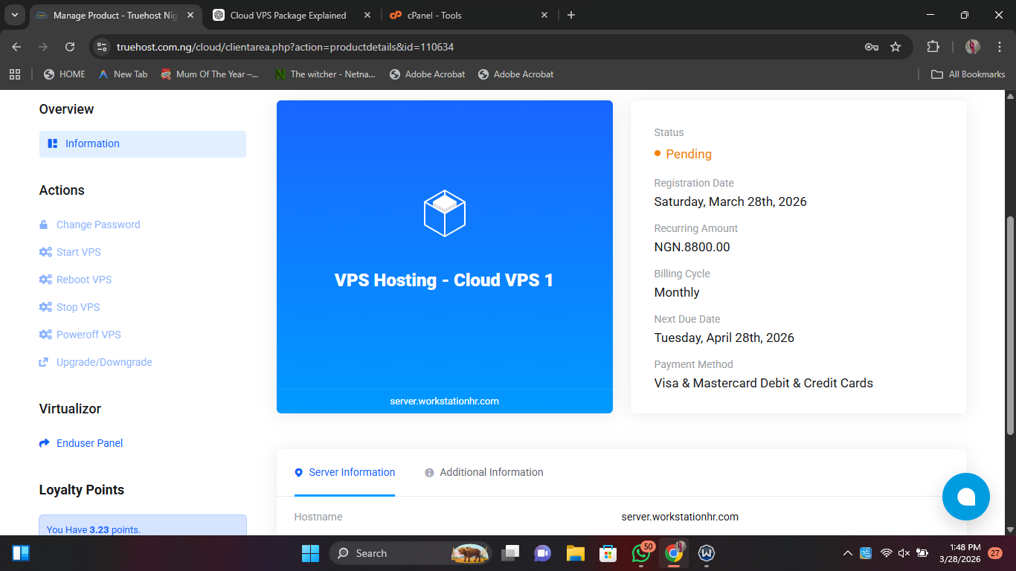Screen dimensions: 1016x571
Task: Reload the page using the refresh icon
Action: coord(70,47)
